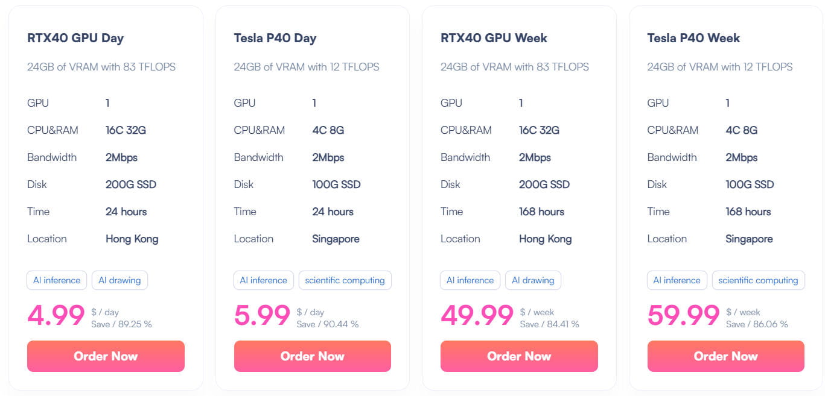Click AI drawing tag on RTX40 GPU Week

533,280
